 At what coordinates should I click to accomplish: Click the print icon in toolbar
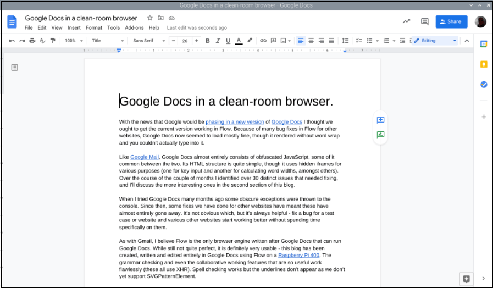(x=32, y=41)
